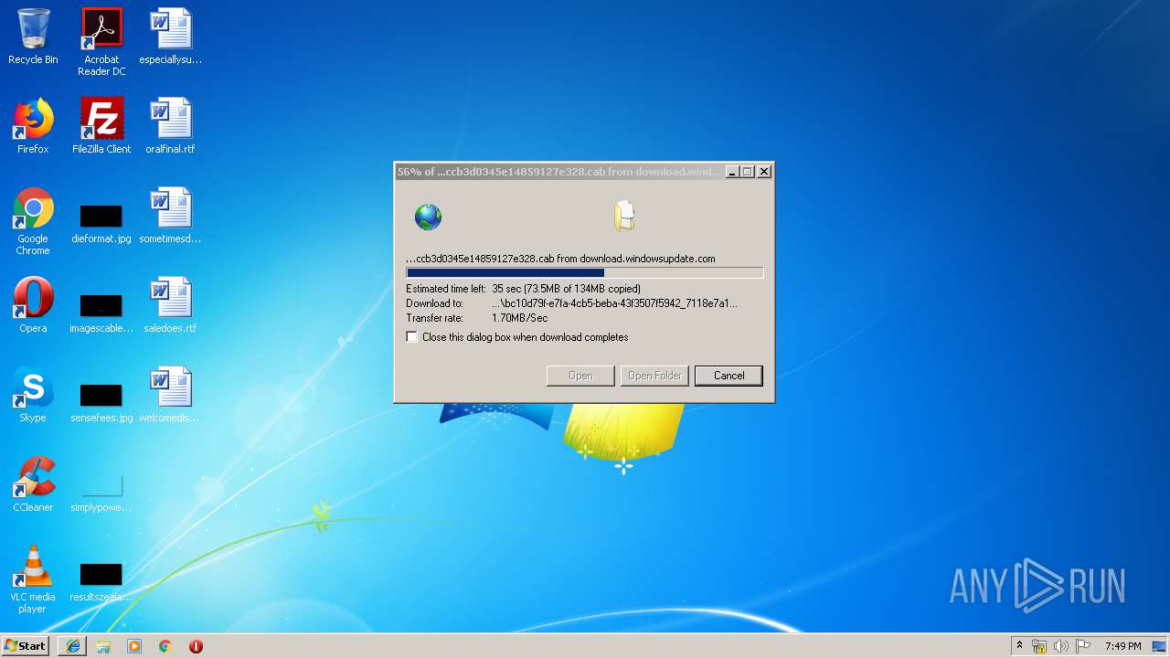The width and height of the screenshot is (1170, 658).
Task: Open Google Chrome desktop shortcut
Action: click(33, 221)
